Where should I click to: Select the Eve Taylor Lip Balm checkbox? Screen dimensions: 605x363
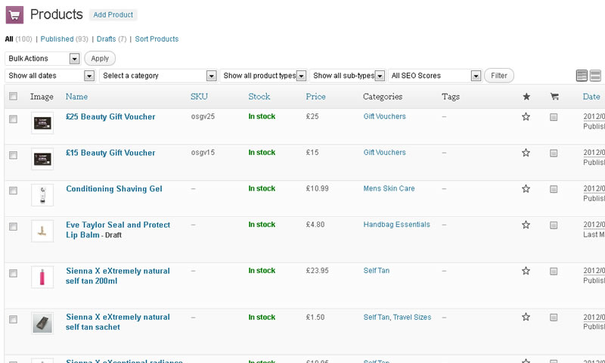tap(13, 227)
